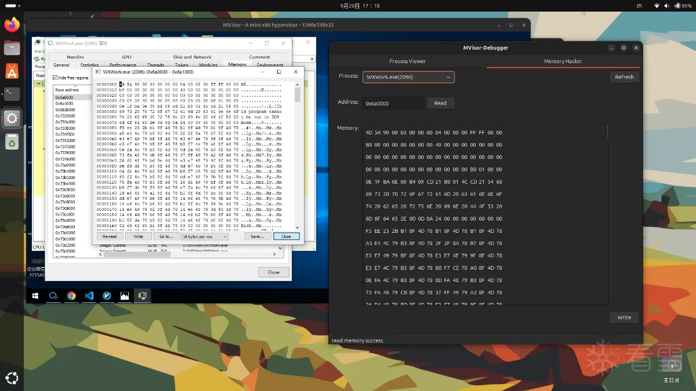Screen dimensions: 696x391
Task: Click the Write button in MVisor-Debugger
Action: click(624, 317)
